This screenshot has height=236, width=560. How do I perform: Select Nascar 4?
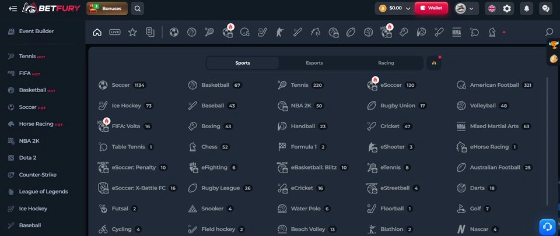pyautogui.click(x=478, y=229)
